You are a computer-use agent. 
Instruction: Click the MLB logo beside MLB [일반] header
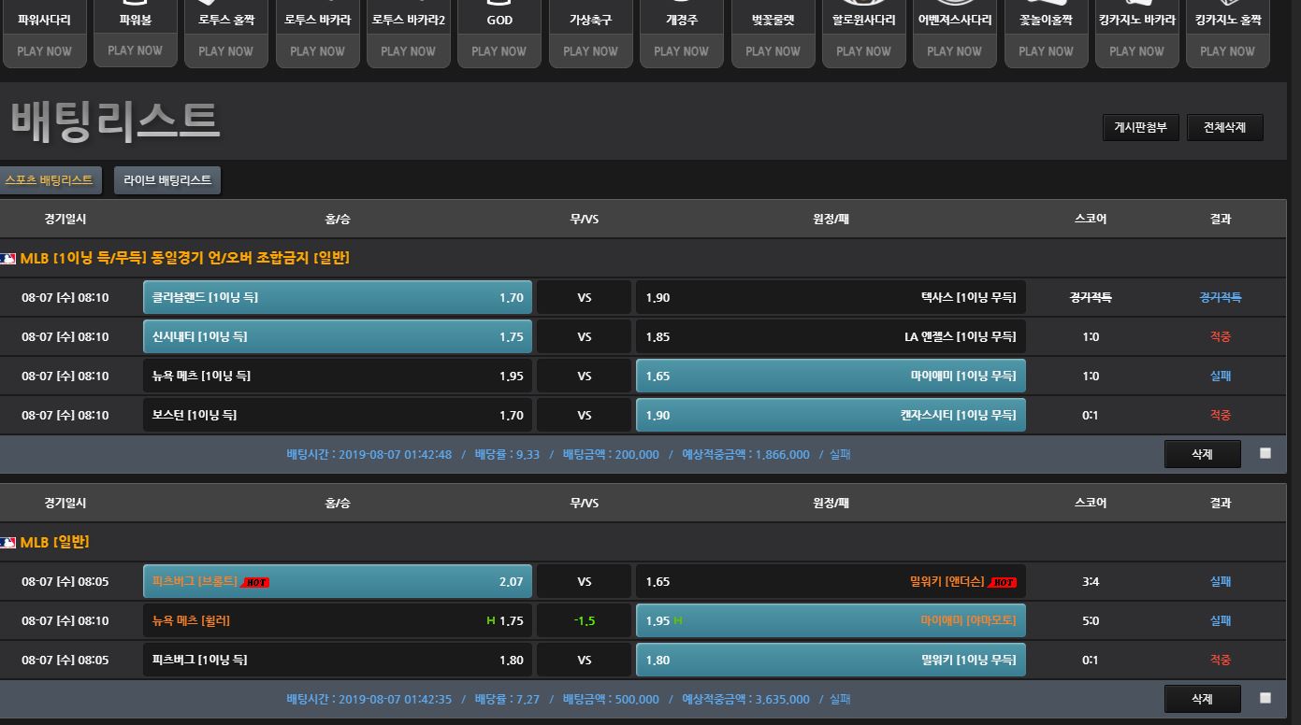[x=8, y=543]
